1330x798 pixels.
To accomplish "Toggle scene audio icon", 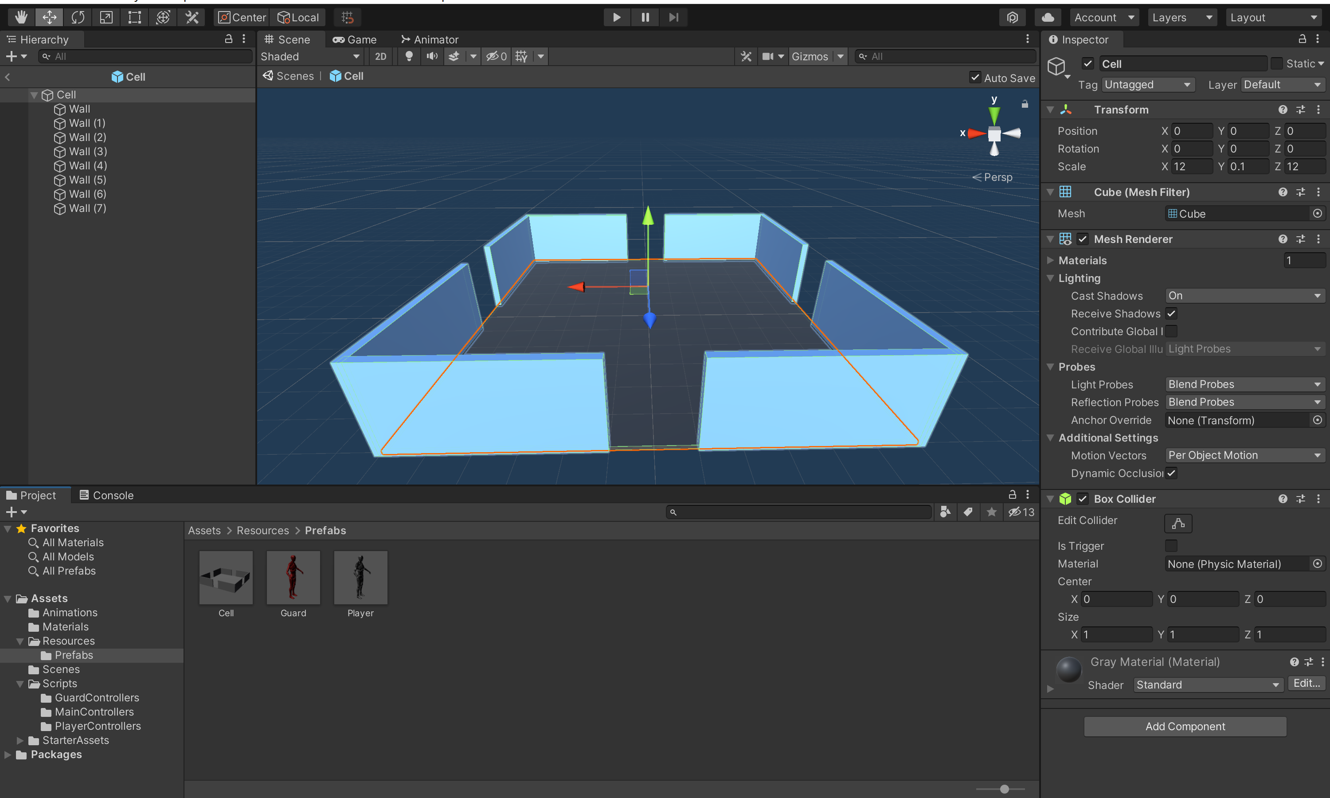I will point(432,56).
